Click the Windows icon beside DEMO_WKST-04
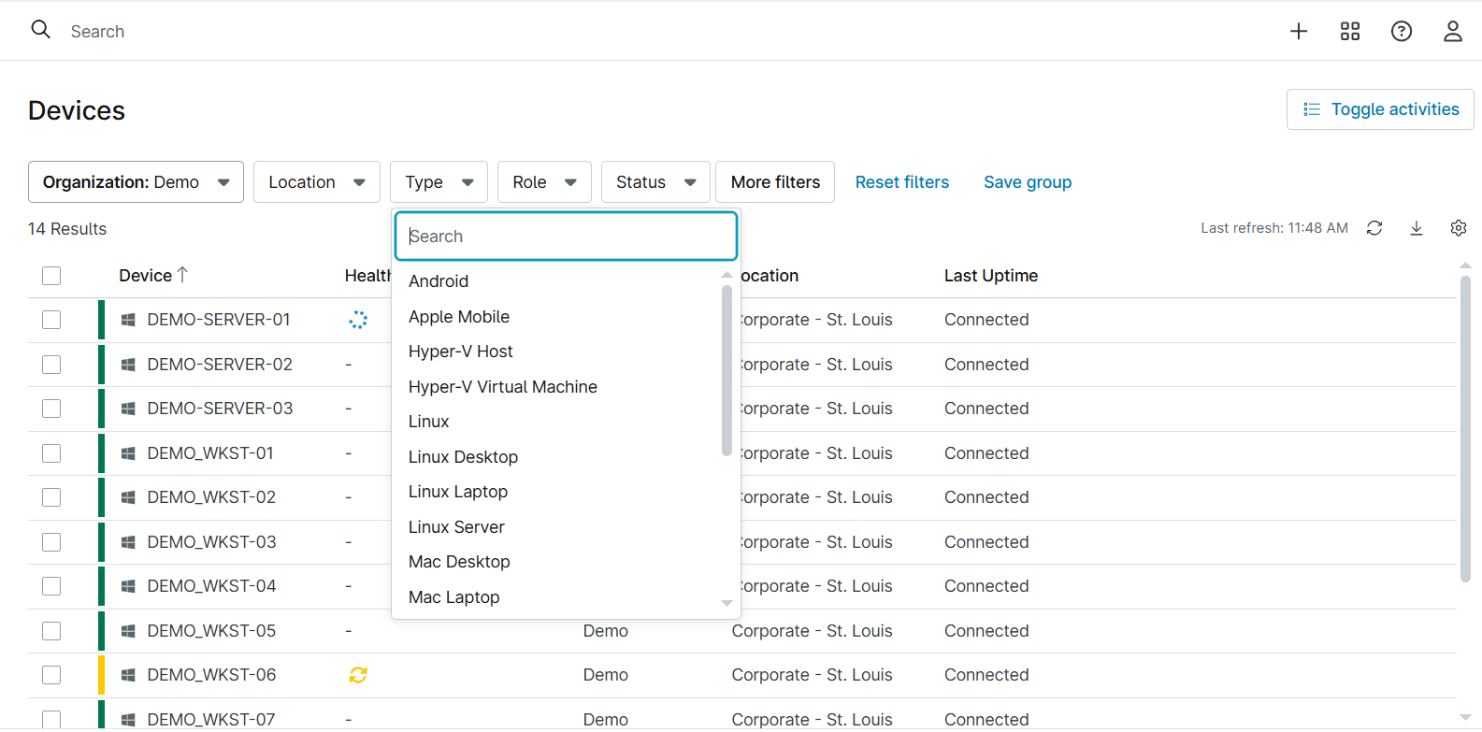 pyautogui.click(x=128, y=586)
